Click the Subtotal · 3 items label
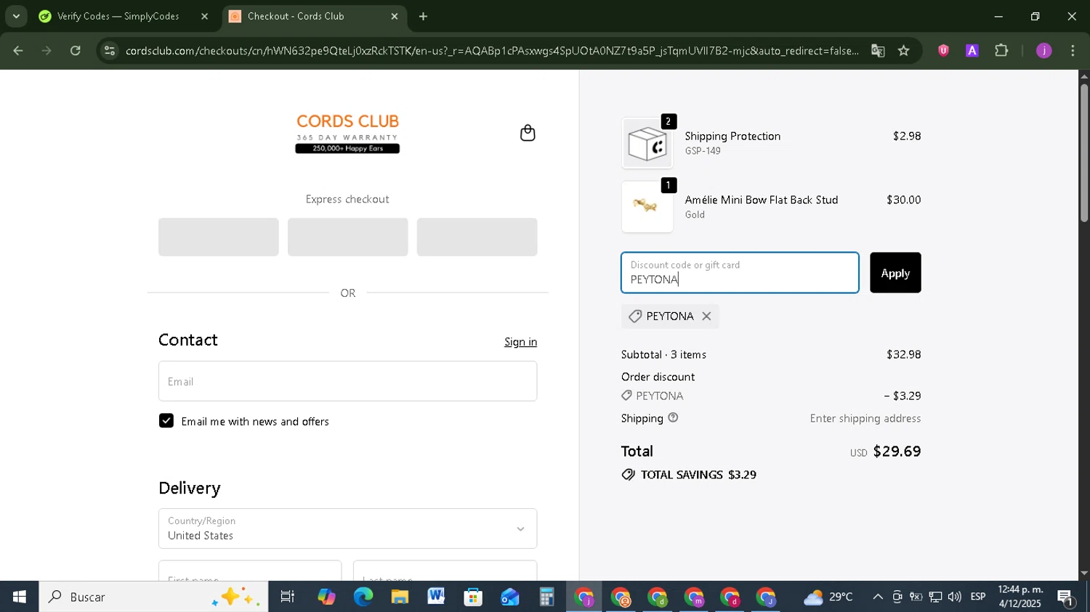Viewport: 1090px width, 612px height. (663, 355)
